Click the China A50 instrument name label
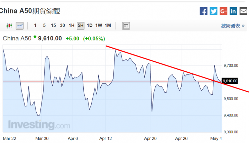 click(x=17, y=39)
